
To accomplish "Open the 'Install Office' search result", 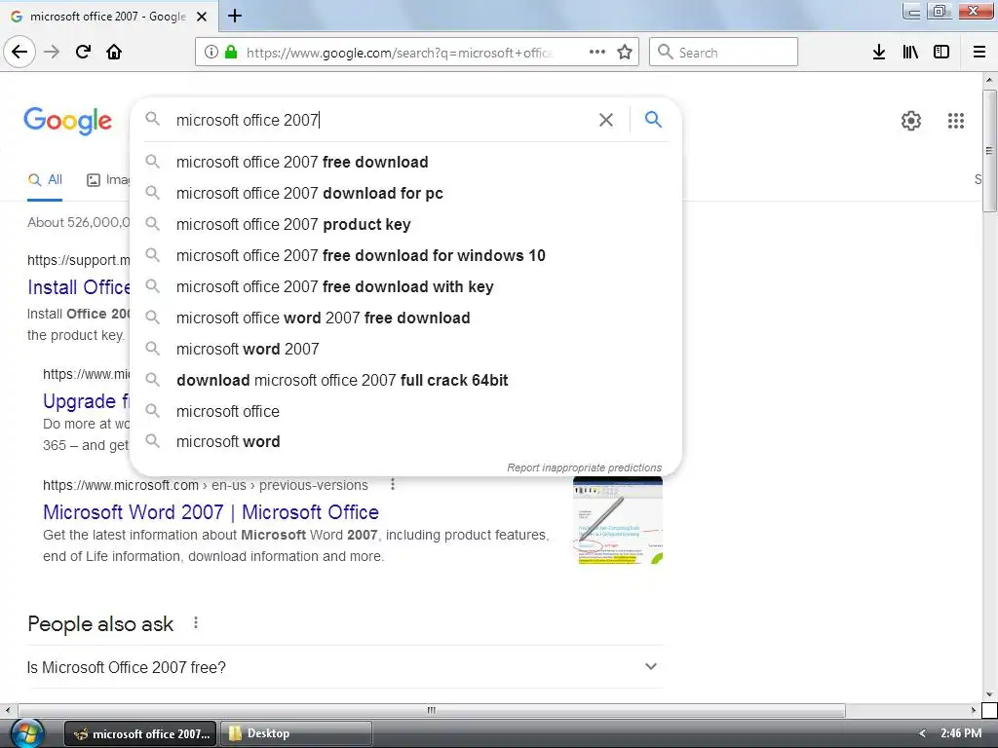I will coord(79,287).
